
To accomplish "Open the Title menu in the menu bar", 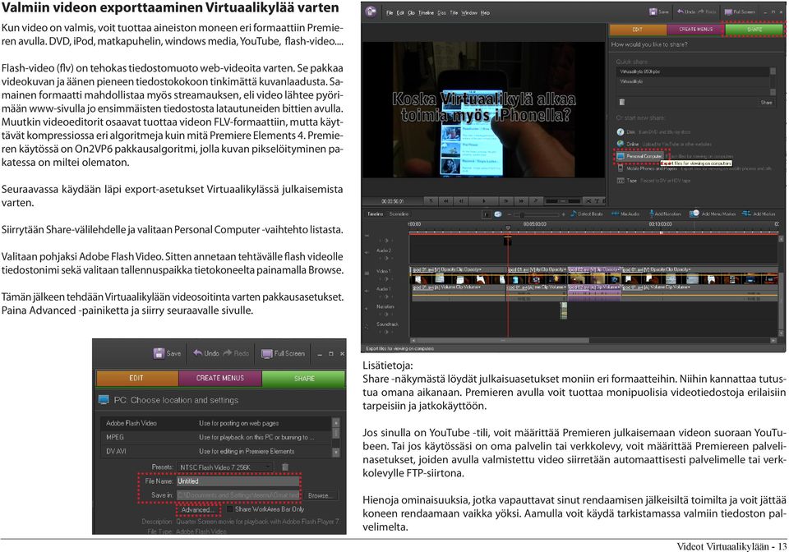I will 454,12.
